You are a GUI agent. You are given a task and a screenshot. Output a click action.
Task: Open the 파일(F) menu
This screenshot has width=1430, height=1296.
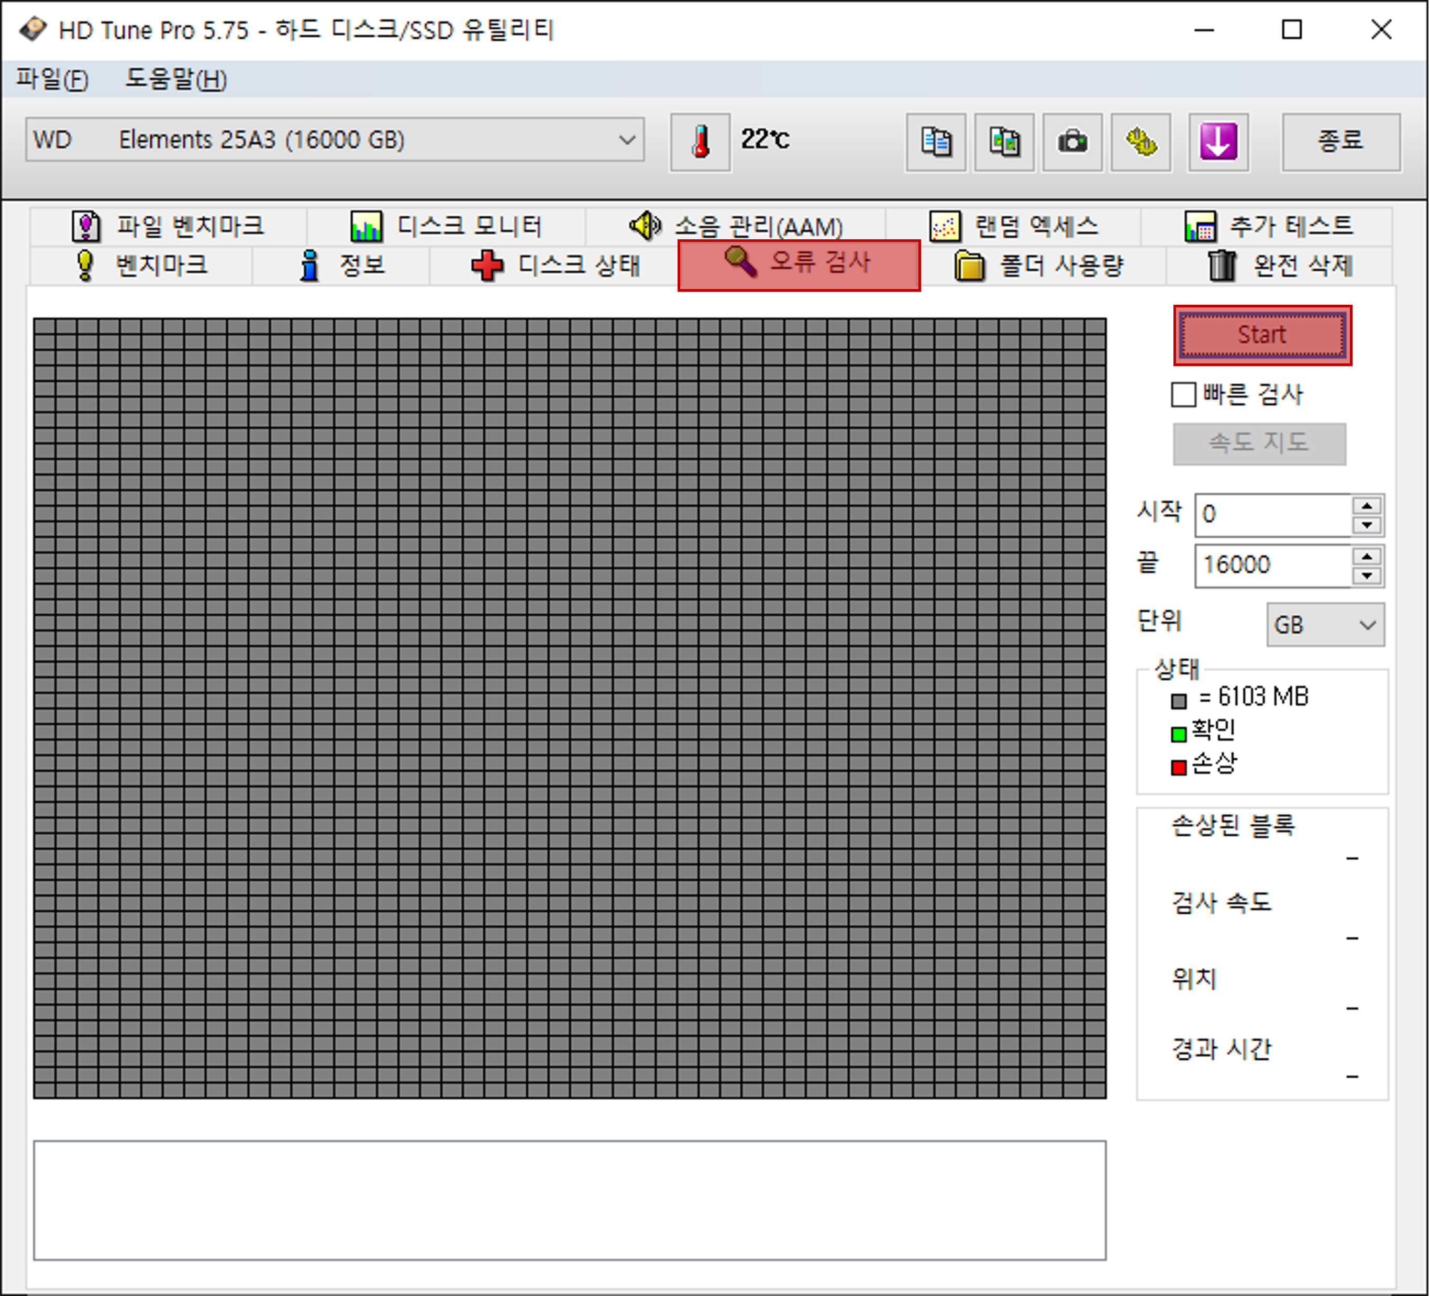pos(52,79)
